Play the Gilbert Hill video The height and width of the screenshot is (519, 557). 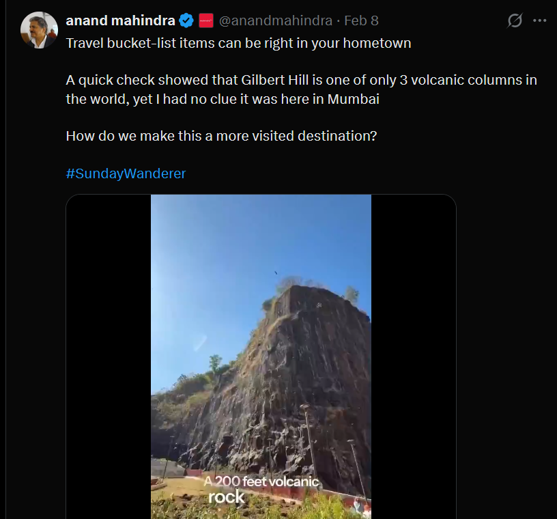[261, 356]
